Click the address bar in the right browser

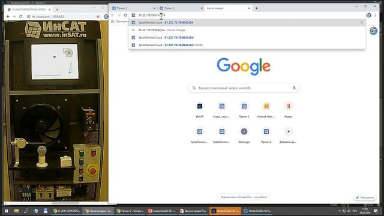[x=247, y=15]
